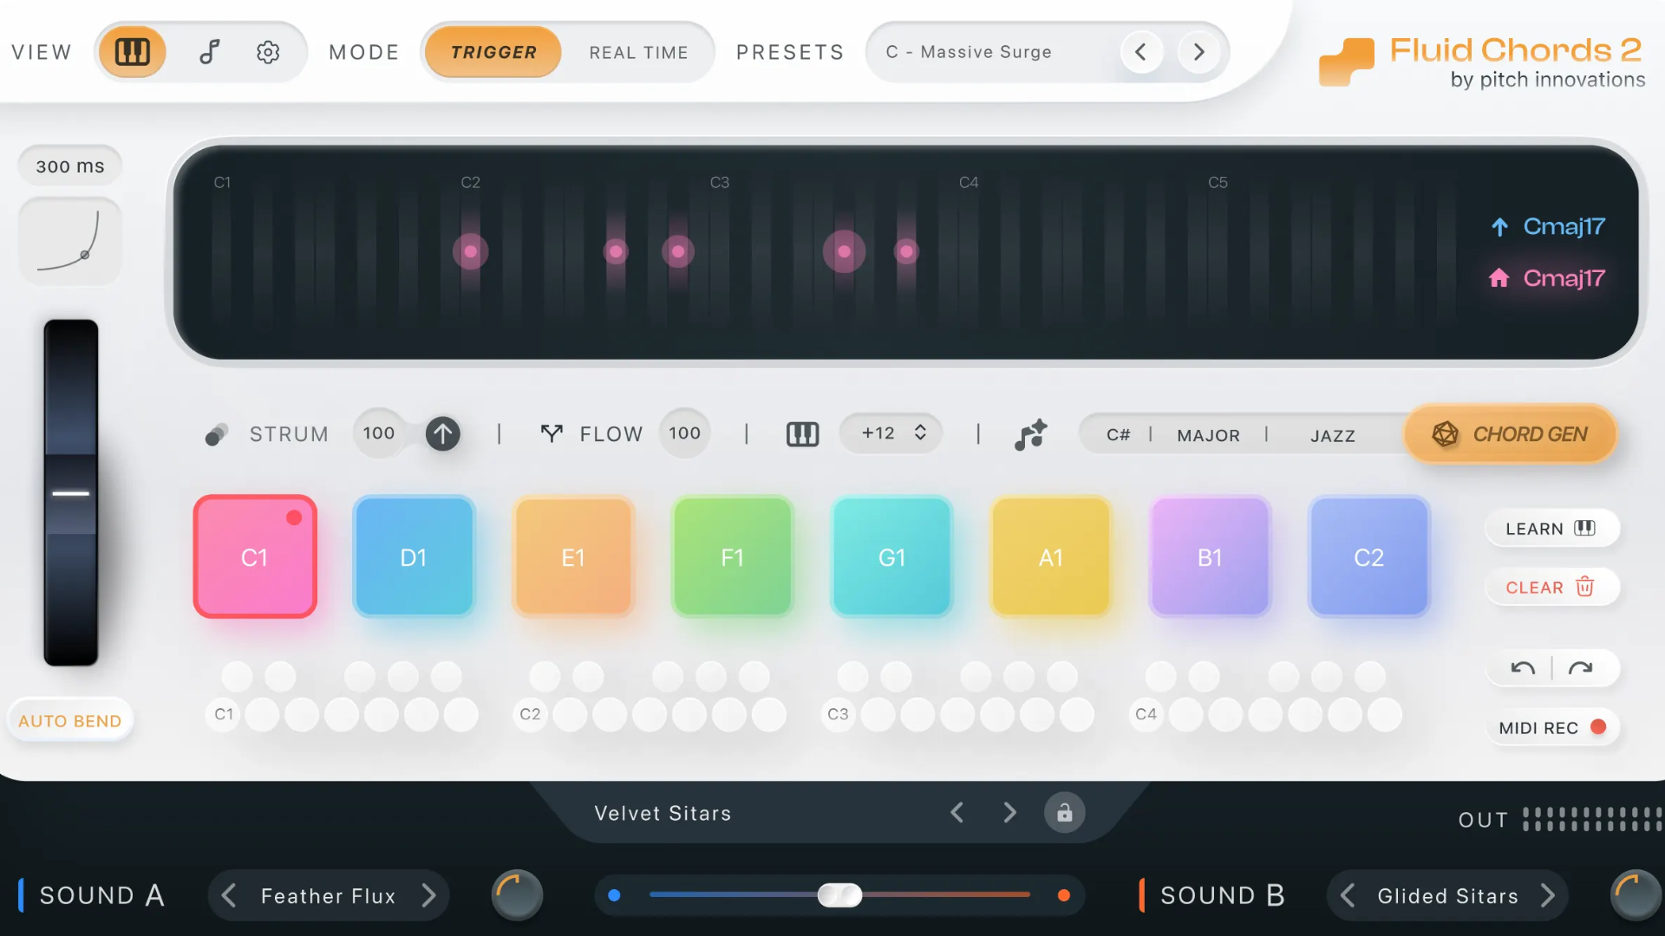Viewport: 1665px width, 936px height.
Task: Toggle AUTO BEND on
Action: click(x=69, y=720)
